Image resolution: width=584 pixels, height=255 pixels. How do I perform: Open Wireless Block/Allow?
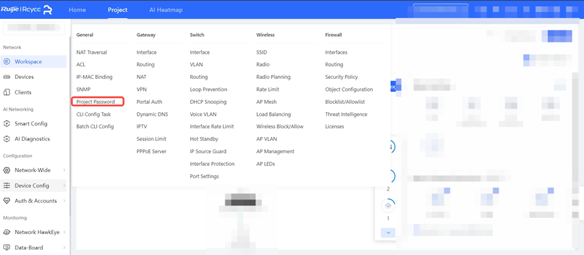280,127
